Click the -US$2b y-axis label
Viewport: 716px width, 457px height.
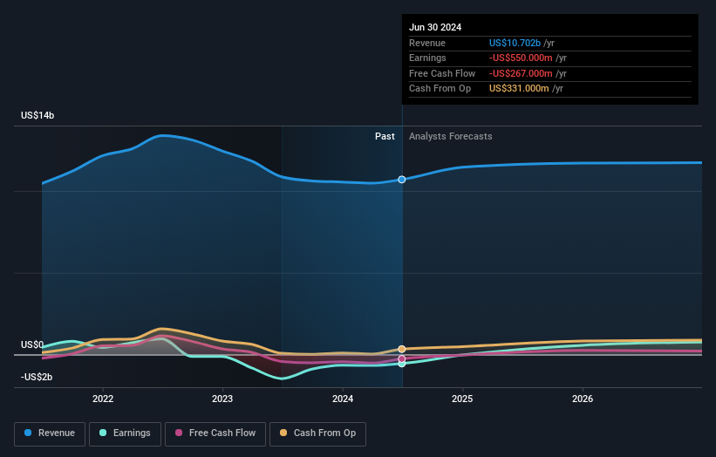[x=37, y=377]
